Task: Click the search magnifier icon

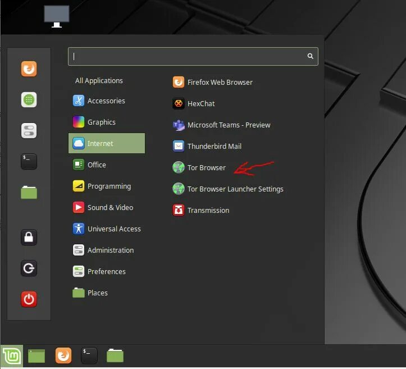Action: [310, 56]
